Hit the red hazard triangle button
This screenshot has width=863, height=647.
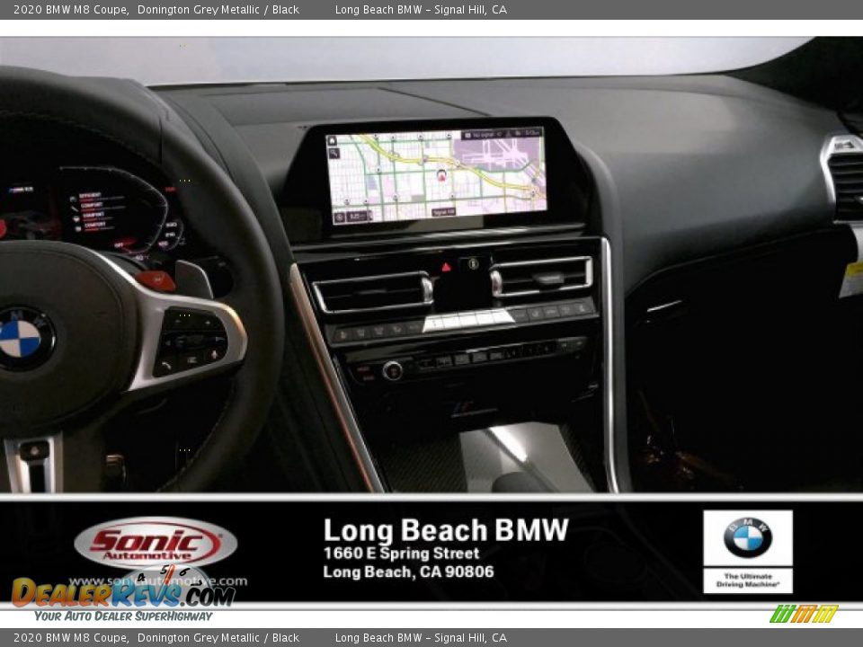(x=446, y=268)
